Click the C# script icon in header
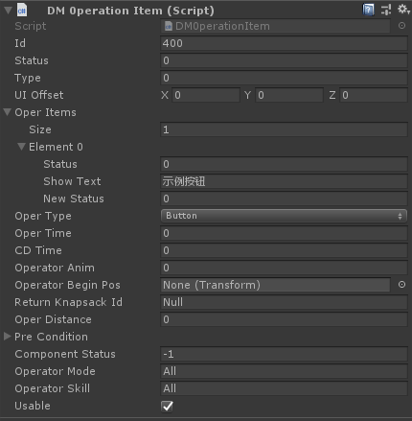Screen dimensions: 412x421 [x=22, y=10]
